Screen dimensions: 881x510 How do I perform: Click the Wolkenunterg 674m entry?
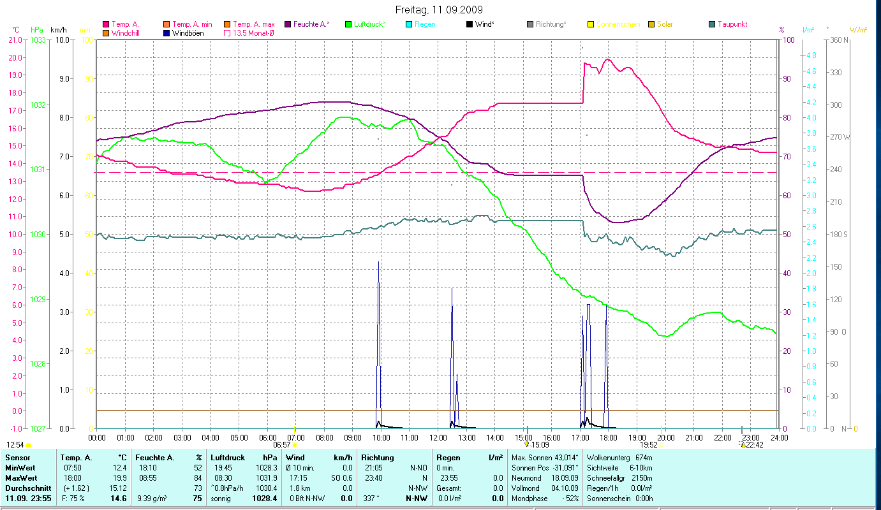pyautogui.click(x=619, y=458)
